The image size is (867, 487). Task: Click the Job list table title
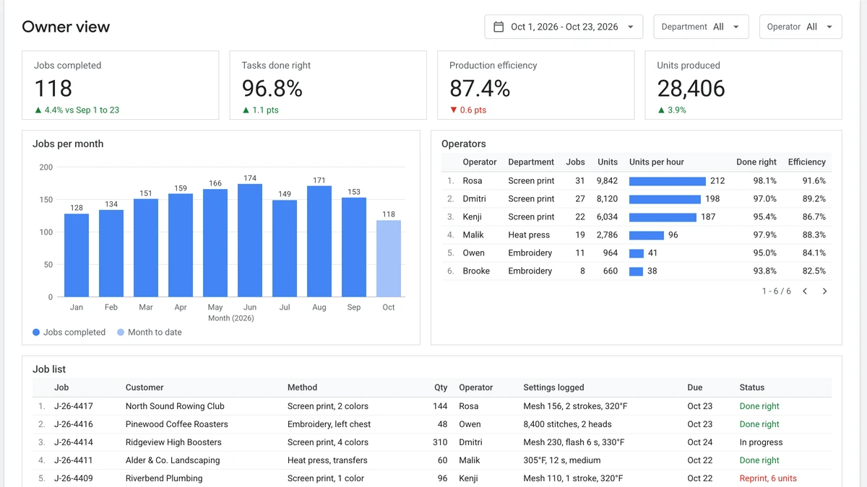point(49,369)
